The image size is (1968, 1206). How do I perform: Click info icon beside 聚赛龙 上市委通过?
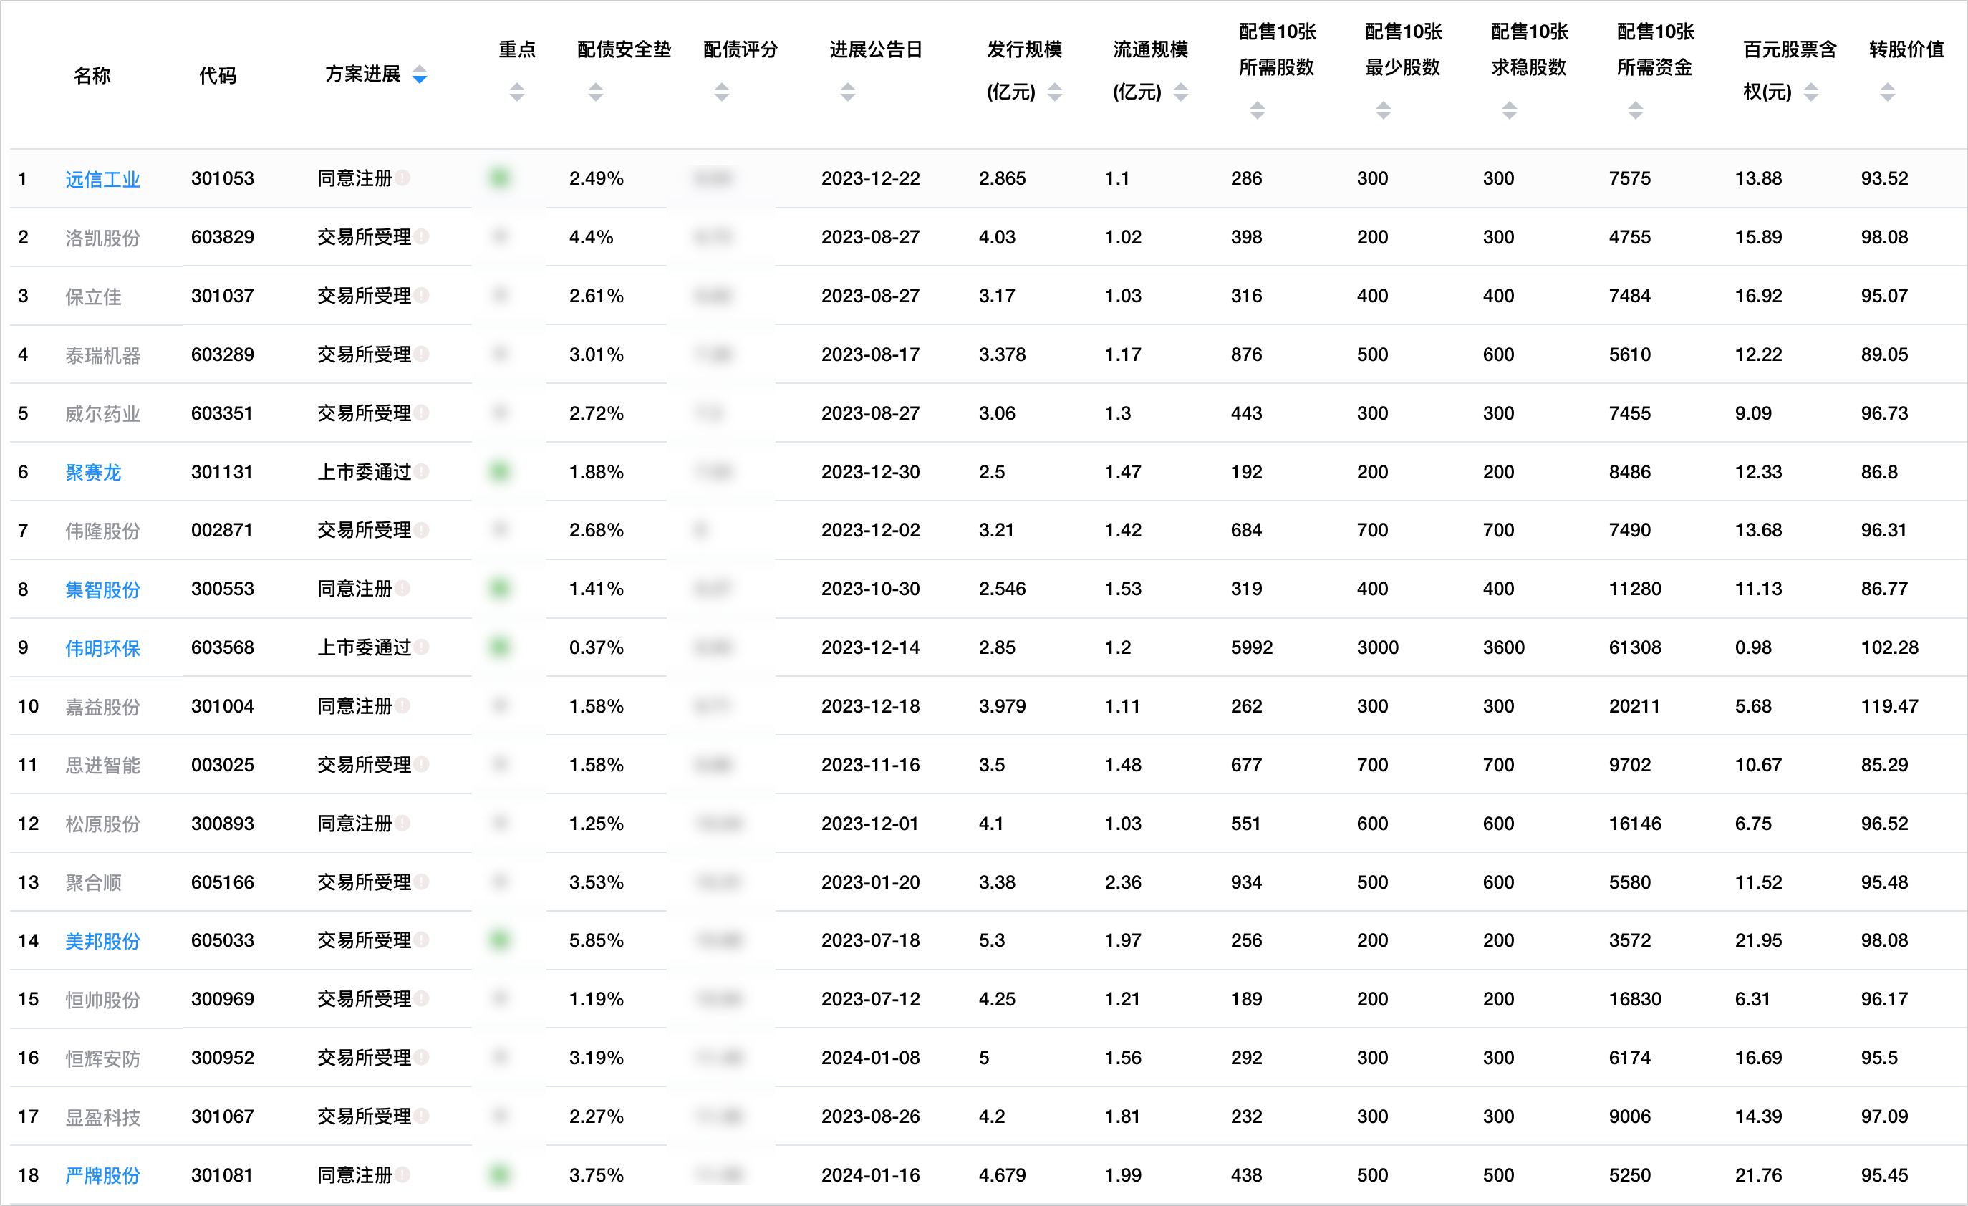(x=421, y=472)
